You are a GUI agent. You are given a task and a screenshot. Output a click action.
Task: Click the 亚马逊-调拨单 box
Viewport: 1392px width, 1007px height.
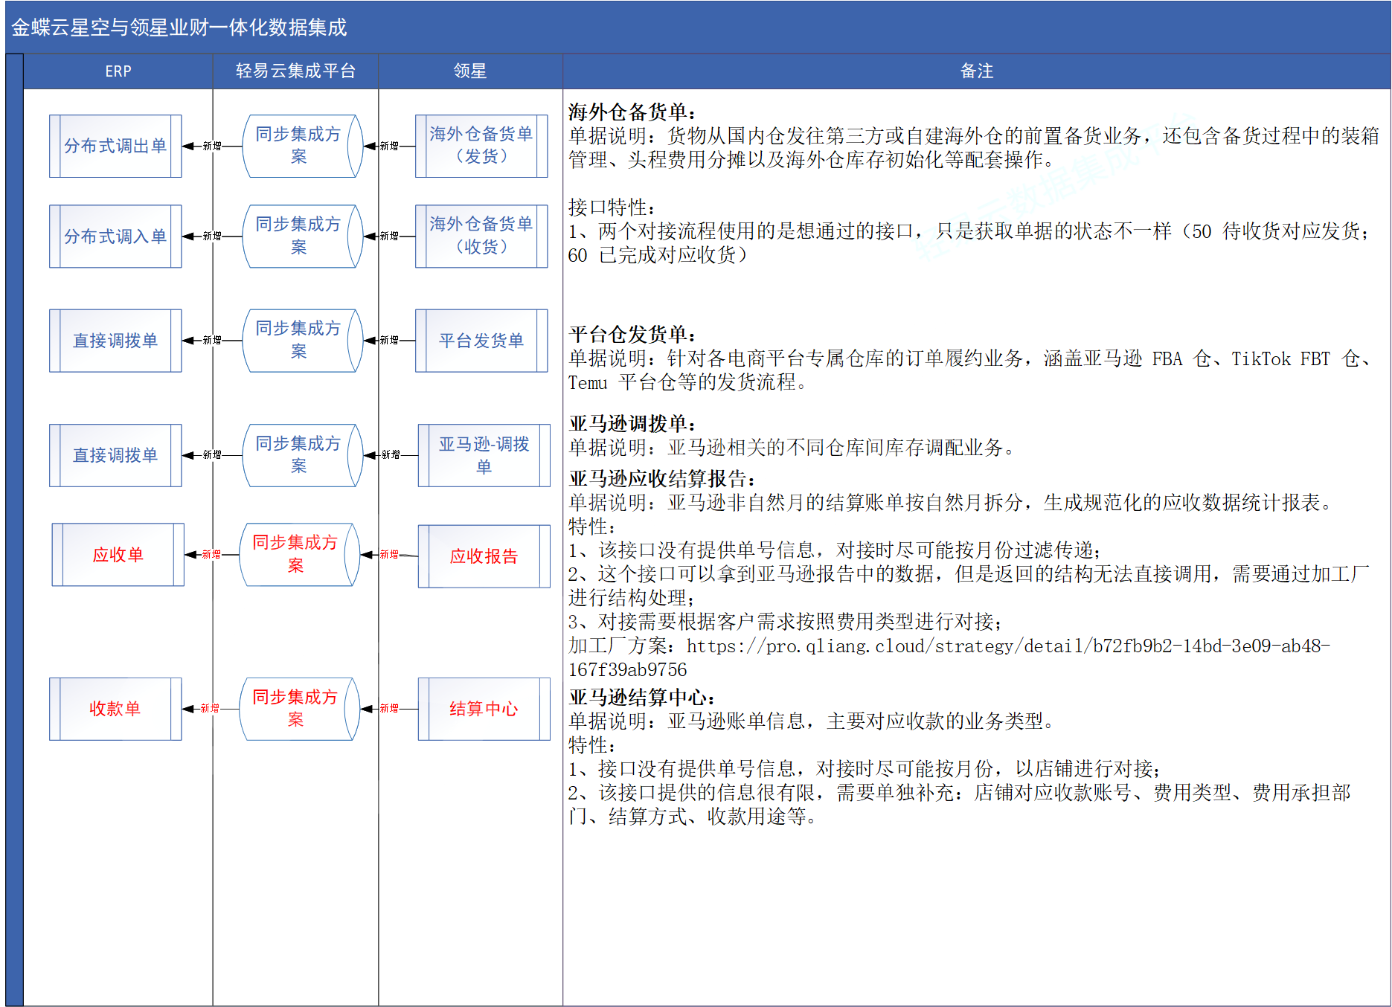(484, 455)
